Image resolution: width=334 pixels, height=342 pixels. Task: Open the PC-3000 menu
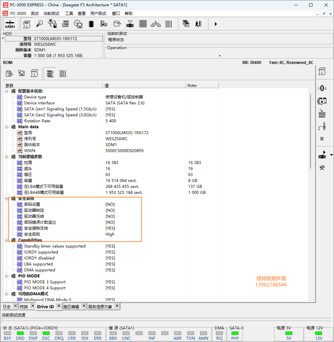pos(18,13)
